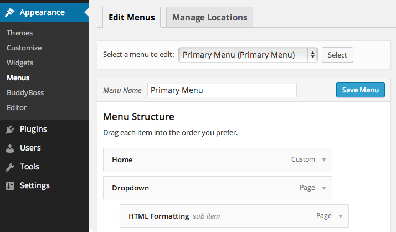The image size is (396, 232).
Task: Open Customize in the sidebar
Action: coord(24,48)
